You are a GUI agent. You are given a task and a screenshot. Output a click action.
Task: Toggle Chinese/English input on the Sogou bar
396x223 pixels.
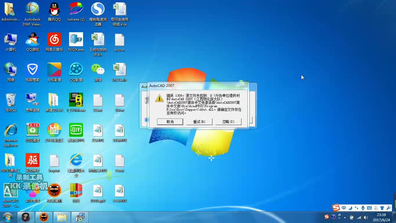click(x=344, y=208)
